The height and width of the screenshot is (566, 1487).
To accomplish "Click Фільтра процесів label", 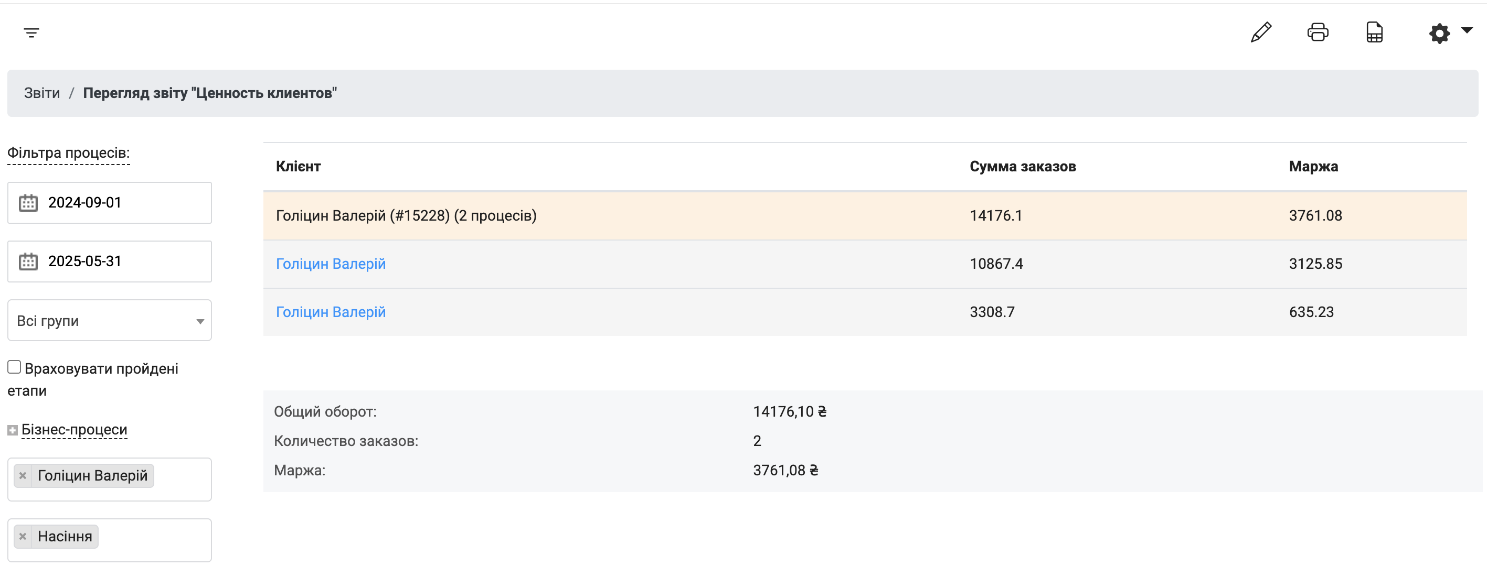I will (68, 153).
